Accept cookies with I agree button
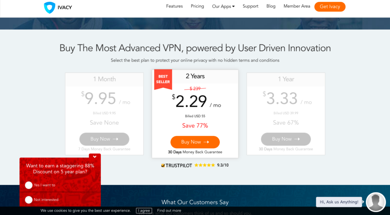The image size is (390, 215). coord(144,210)
